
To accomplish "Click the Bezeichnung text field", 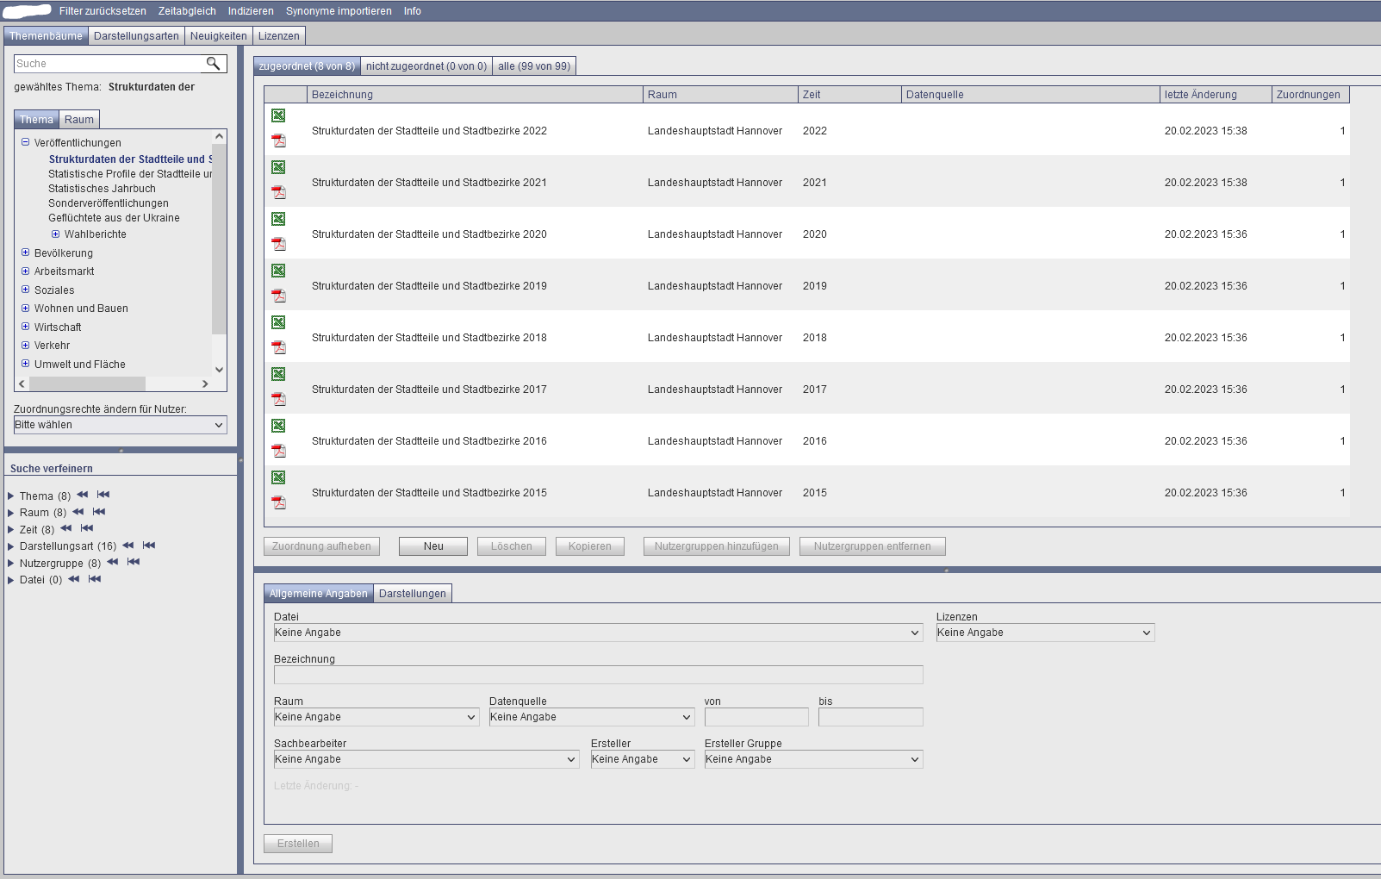I will (598, 675).
